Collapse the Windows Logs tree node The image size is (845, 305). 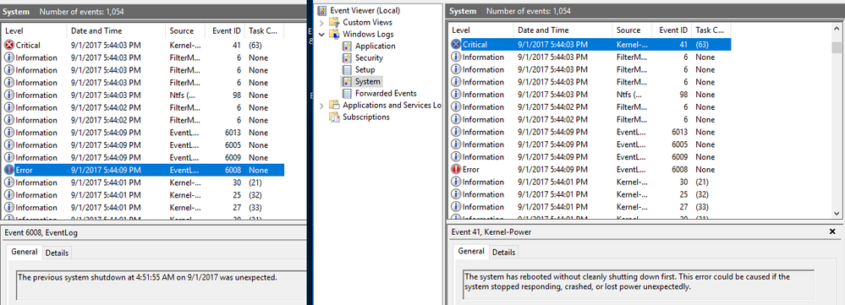pyautogui.click(x=321, y=35)
